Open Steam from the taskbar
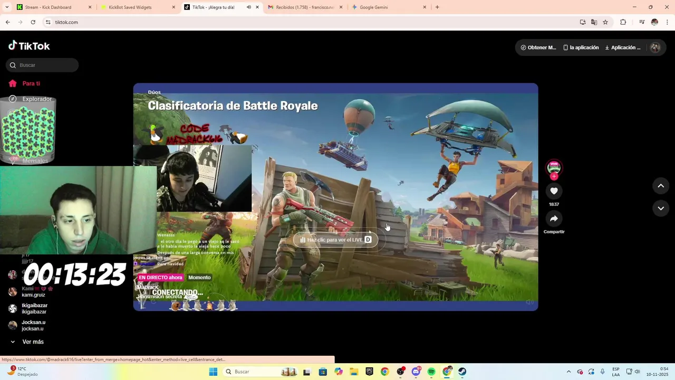 462,372
